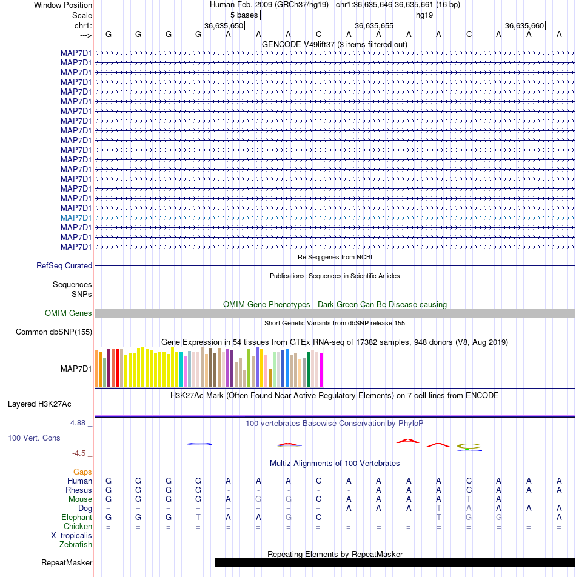Click the position tick 36,635,650
This screenshot has width=576, height=577.
[x=224, y=25]
